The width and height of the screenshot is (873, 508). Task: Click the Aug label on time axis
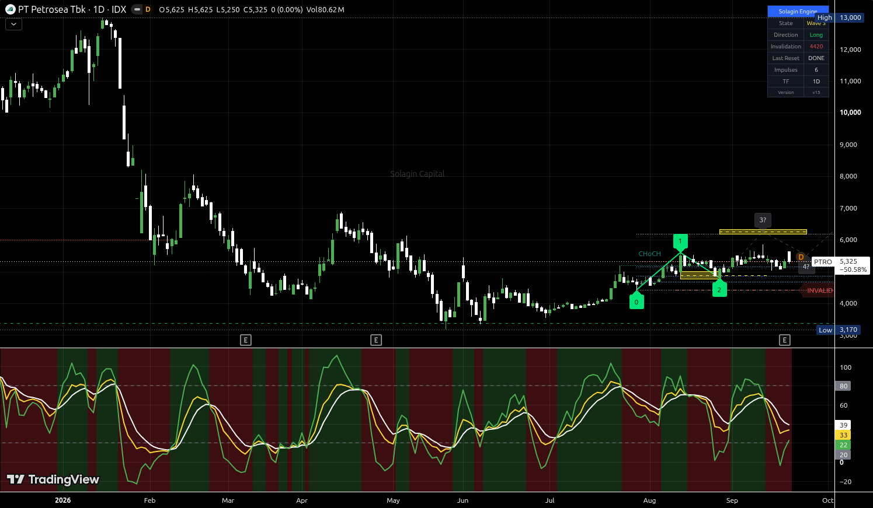[x=649, y=500]
